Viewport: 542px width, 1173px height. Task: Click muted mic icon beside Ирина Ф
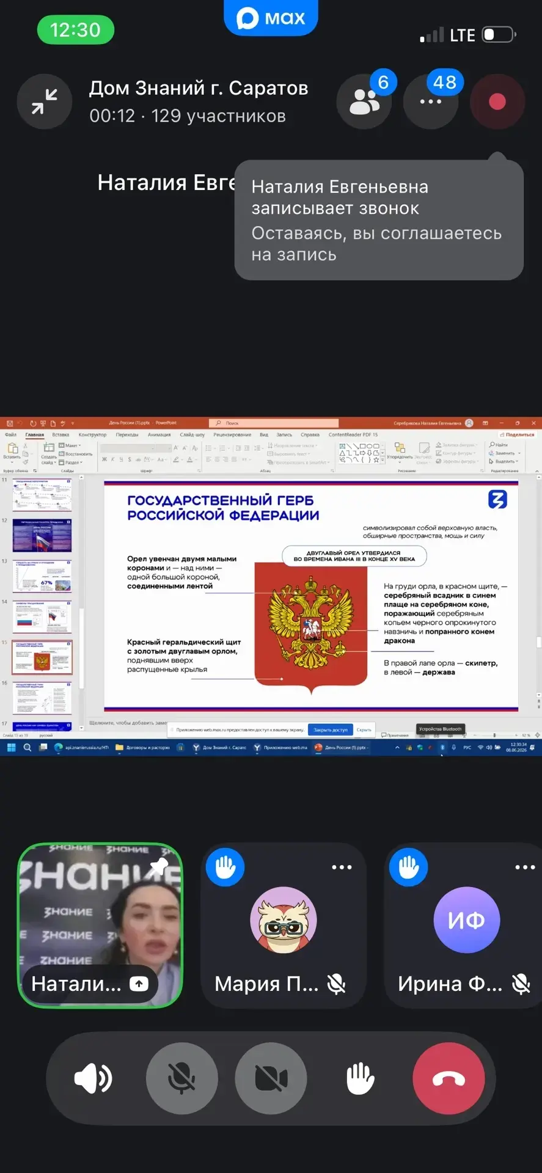[521, 984]
